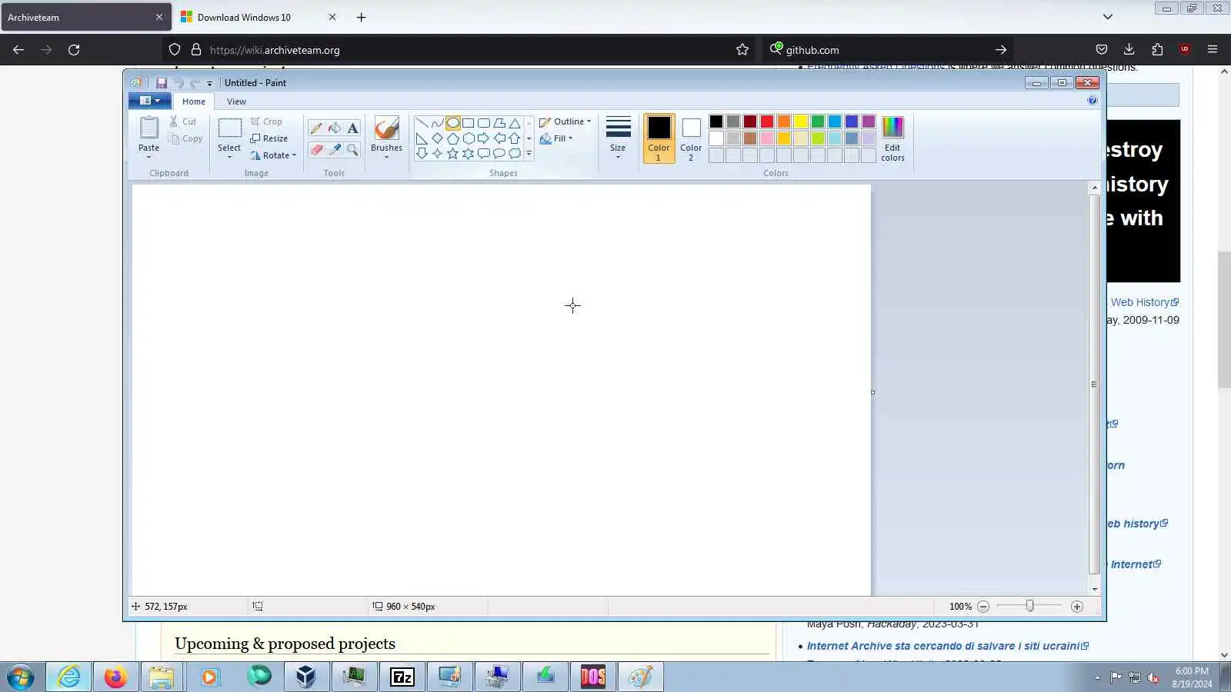Click Paint's vertical scrollbar

click(x=1094, y=384)
